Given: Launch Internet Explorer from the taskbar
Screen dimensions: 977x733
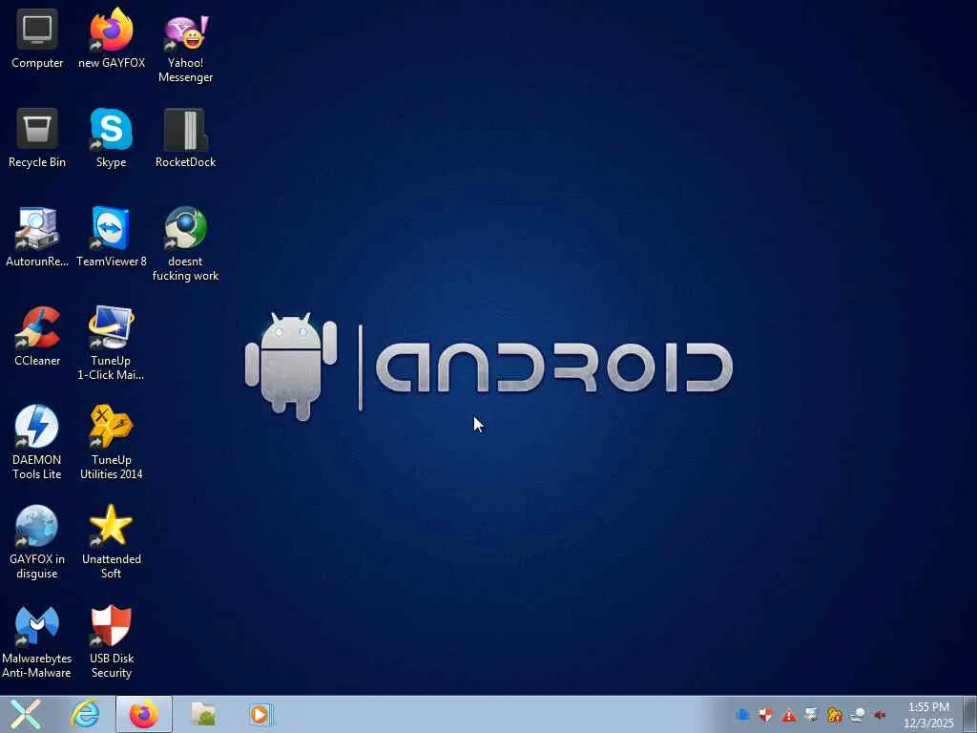Looking at the screenshot, I should (x=85, y=714).
